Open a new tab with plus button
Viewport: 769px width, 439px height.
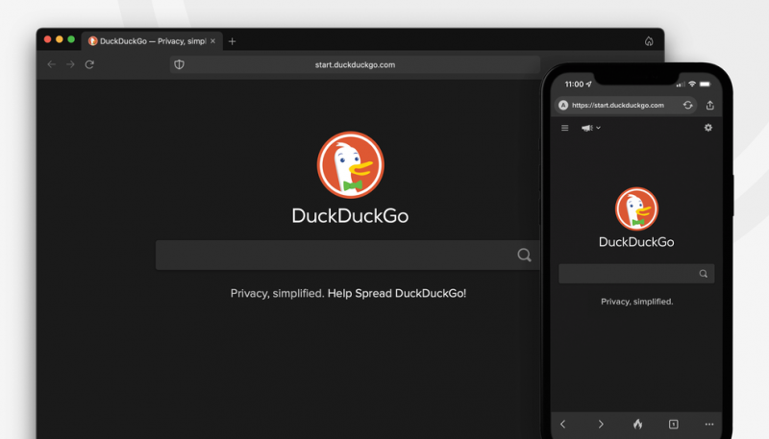[232, 41]
